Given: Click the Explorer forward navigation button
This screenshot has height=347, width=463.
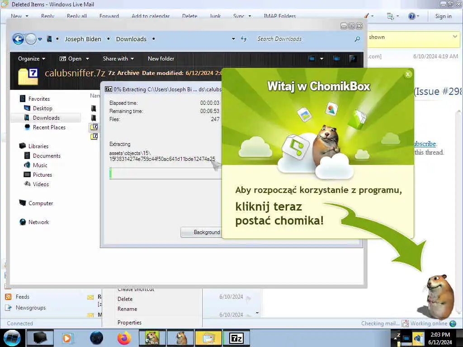Looking at the screenshot, I should 31,39.
